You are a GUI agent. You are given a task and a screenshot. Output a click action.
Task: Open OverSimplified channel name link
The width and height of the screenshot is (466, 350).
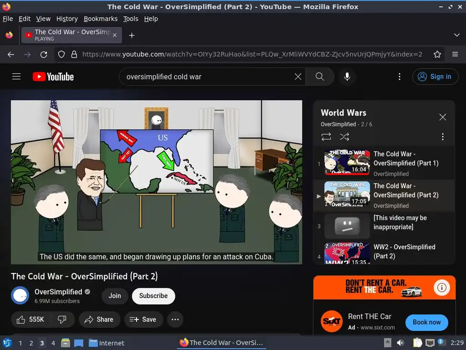tap(58, 292)
